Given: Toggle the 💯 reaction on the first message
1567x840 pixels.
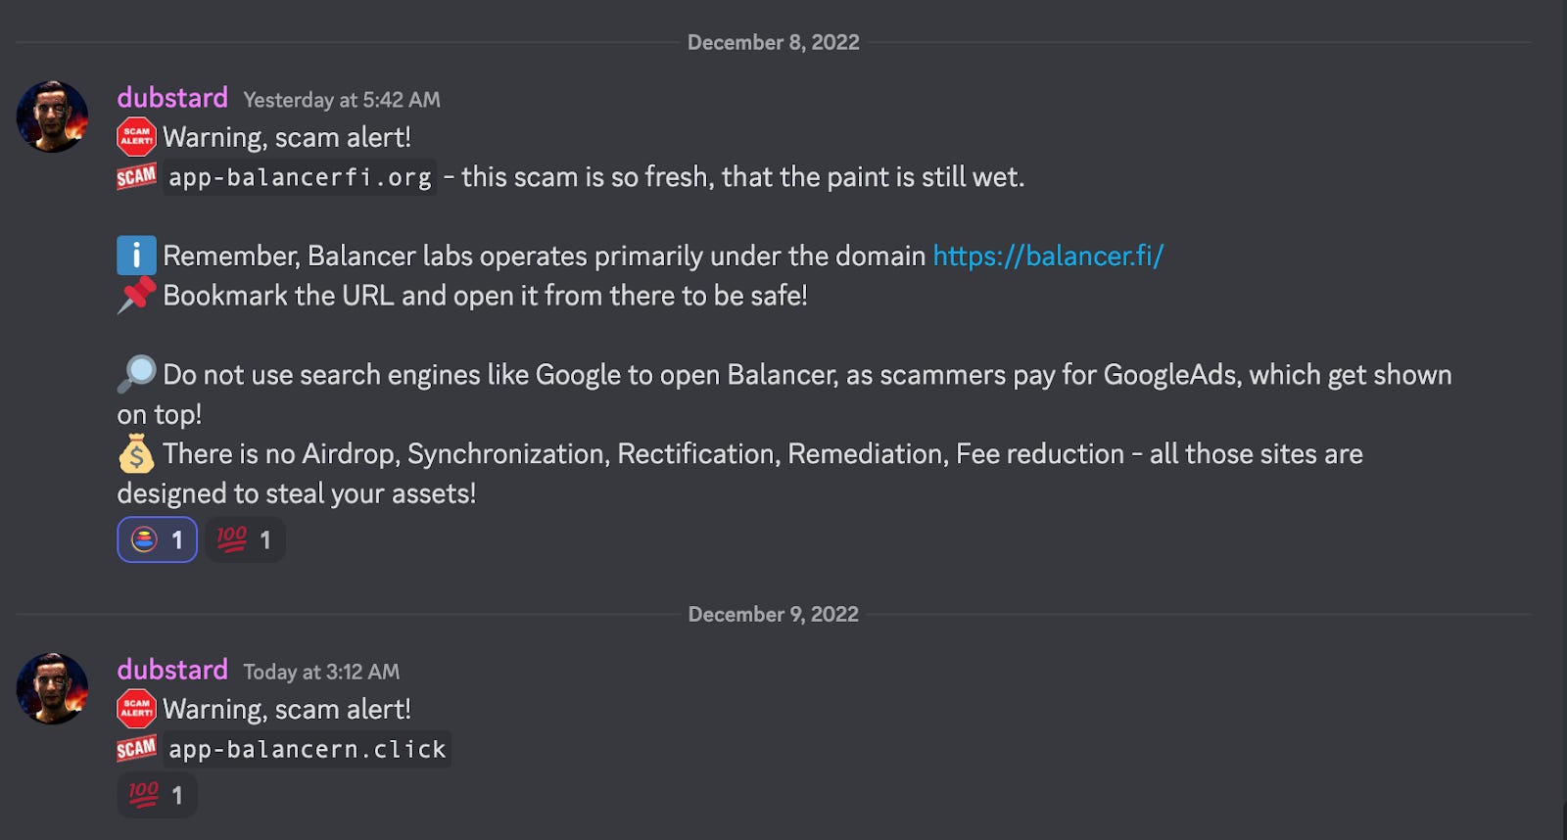Looking at the screenshot, I should coord(245,539).
